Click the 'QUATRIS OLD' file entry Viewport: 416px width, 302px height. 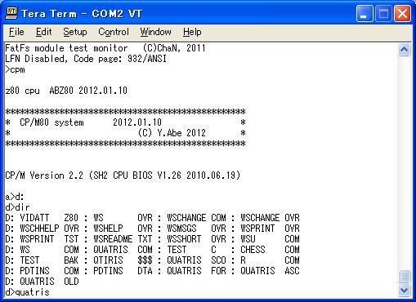(49, 282)
